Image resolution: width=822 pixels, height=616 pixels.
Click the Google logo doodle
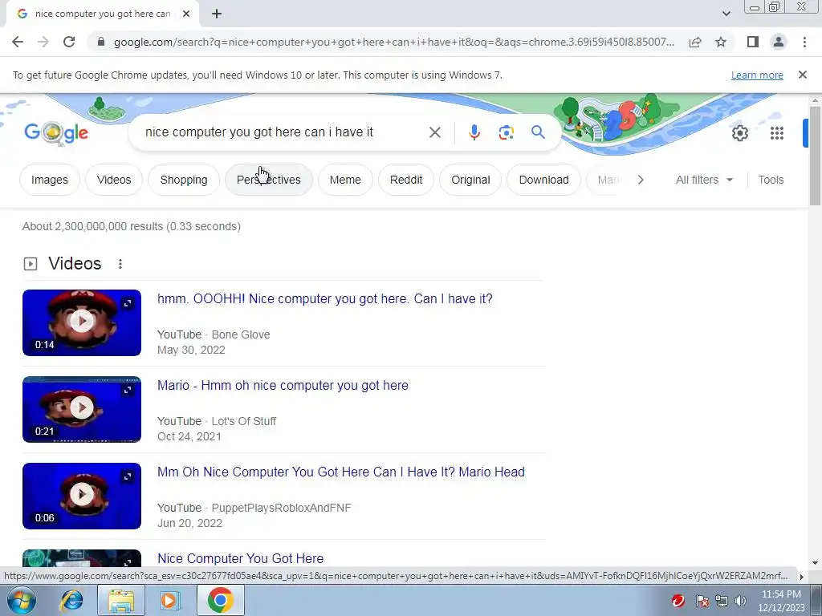point(56,134)
